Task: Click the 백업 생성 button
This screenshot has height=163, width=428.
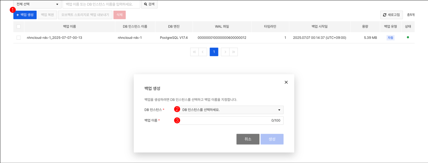Action: click(25, 15)
